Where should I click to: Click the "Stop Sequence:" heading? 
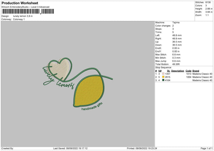163,67
